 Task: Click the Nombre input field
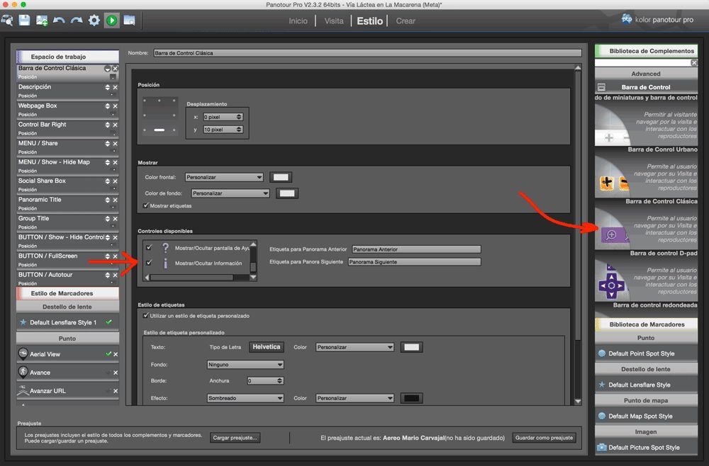pyautogui.click(x=367, y=53)
